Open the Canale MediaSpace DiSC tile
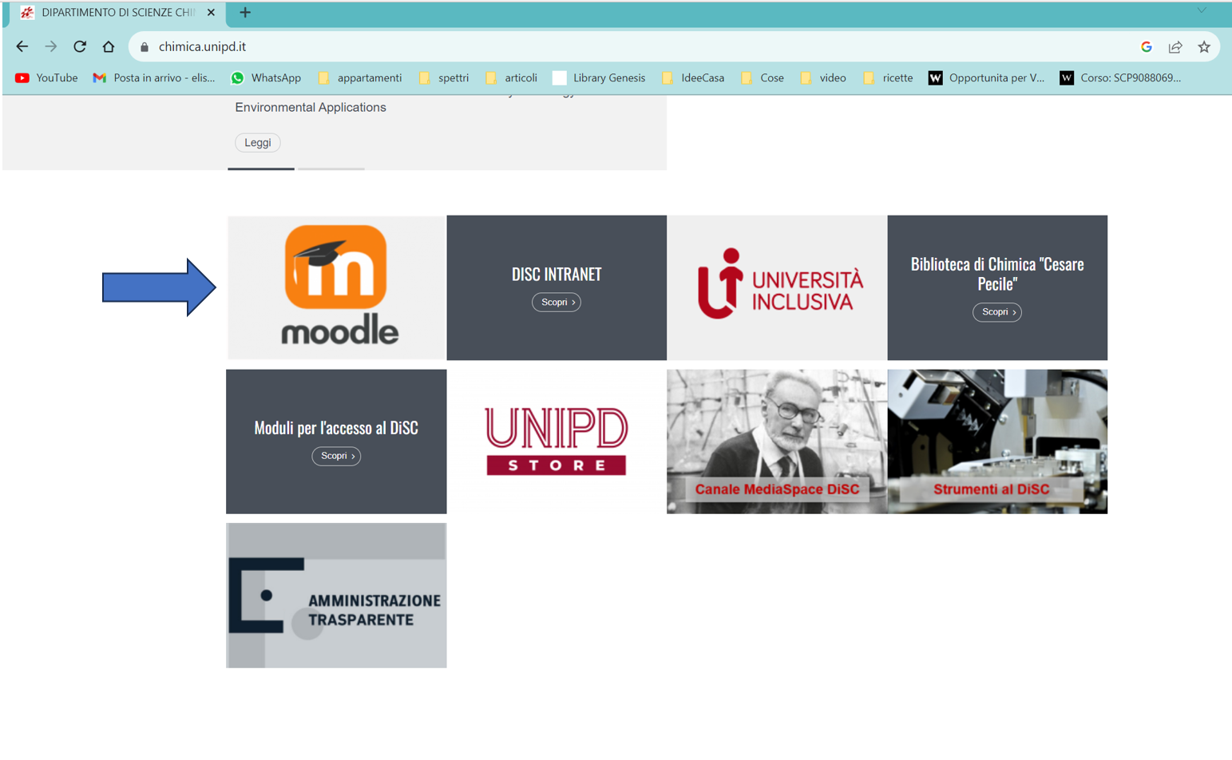1232x760 pixels. point(777,441)
